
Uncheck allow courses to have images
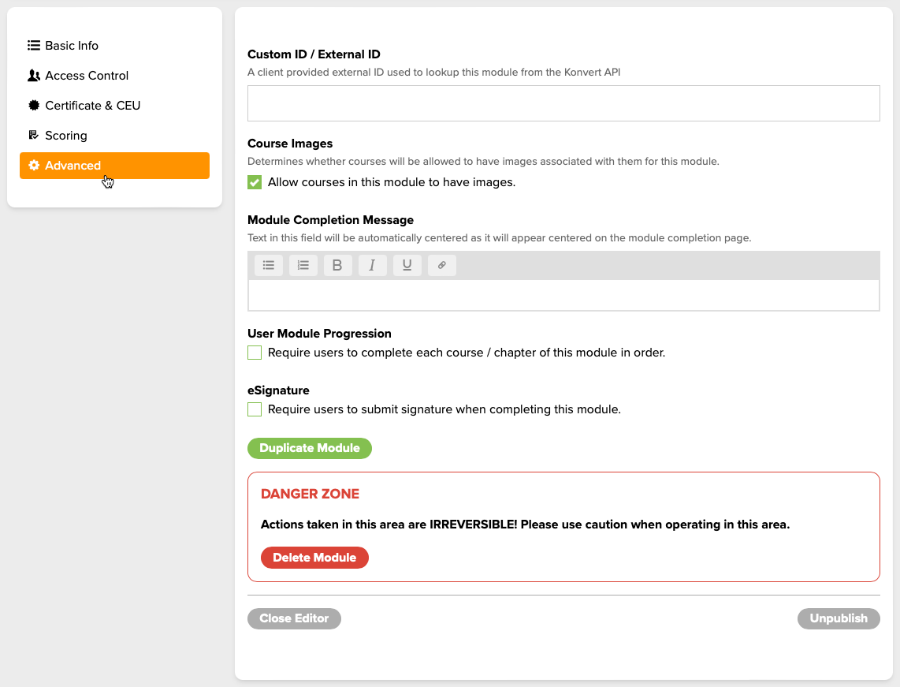(x=254, y=181)
